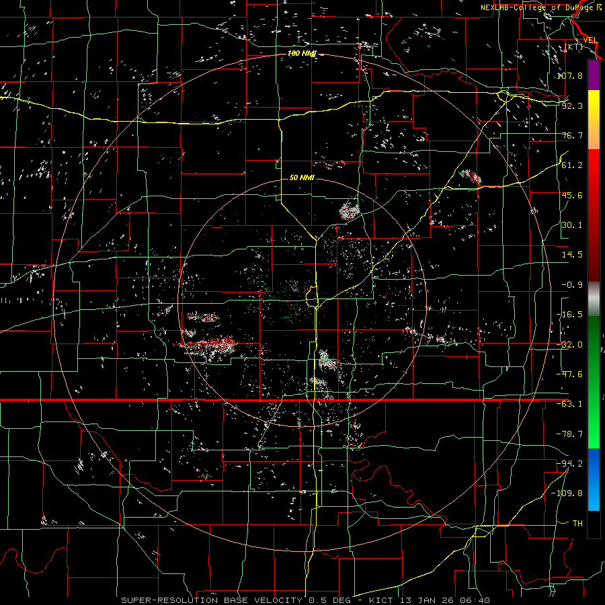
Task: Pick the purple segment of the velocity scale
Action: click(594, 75)
